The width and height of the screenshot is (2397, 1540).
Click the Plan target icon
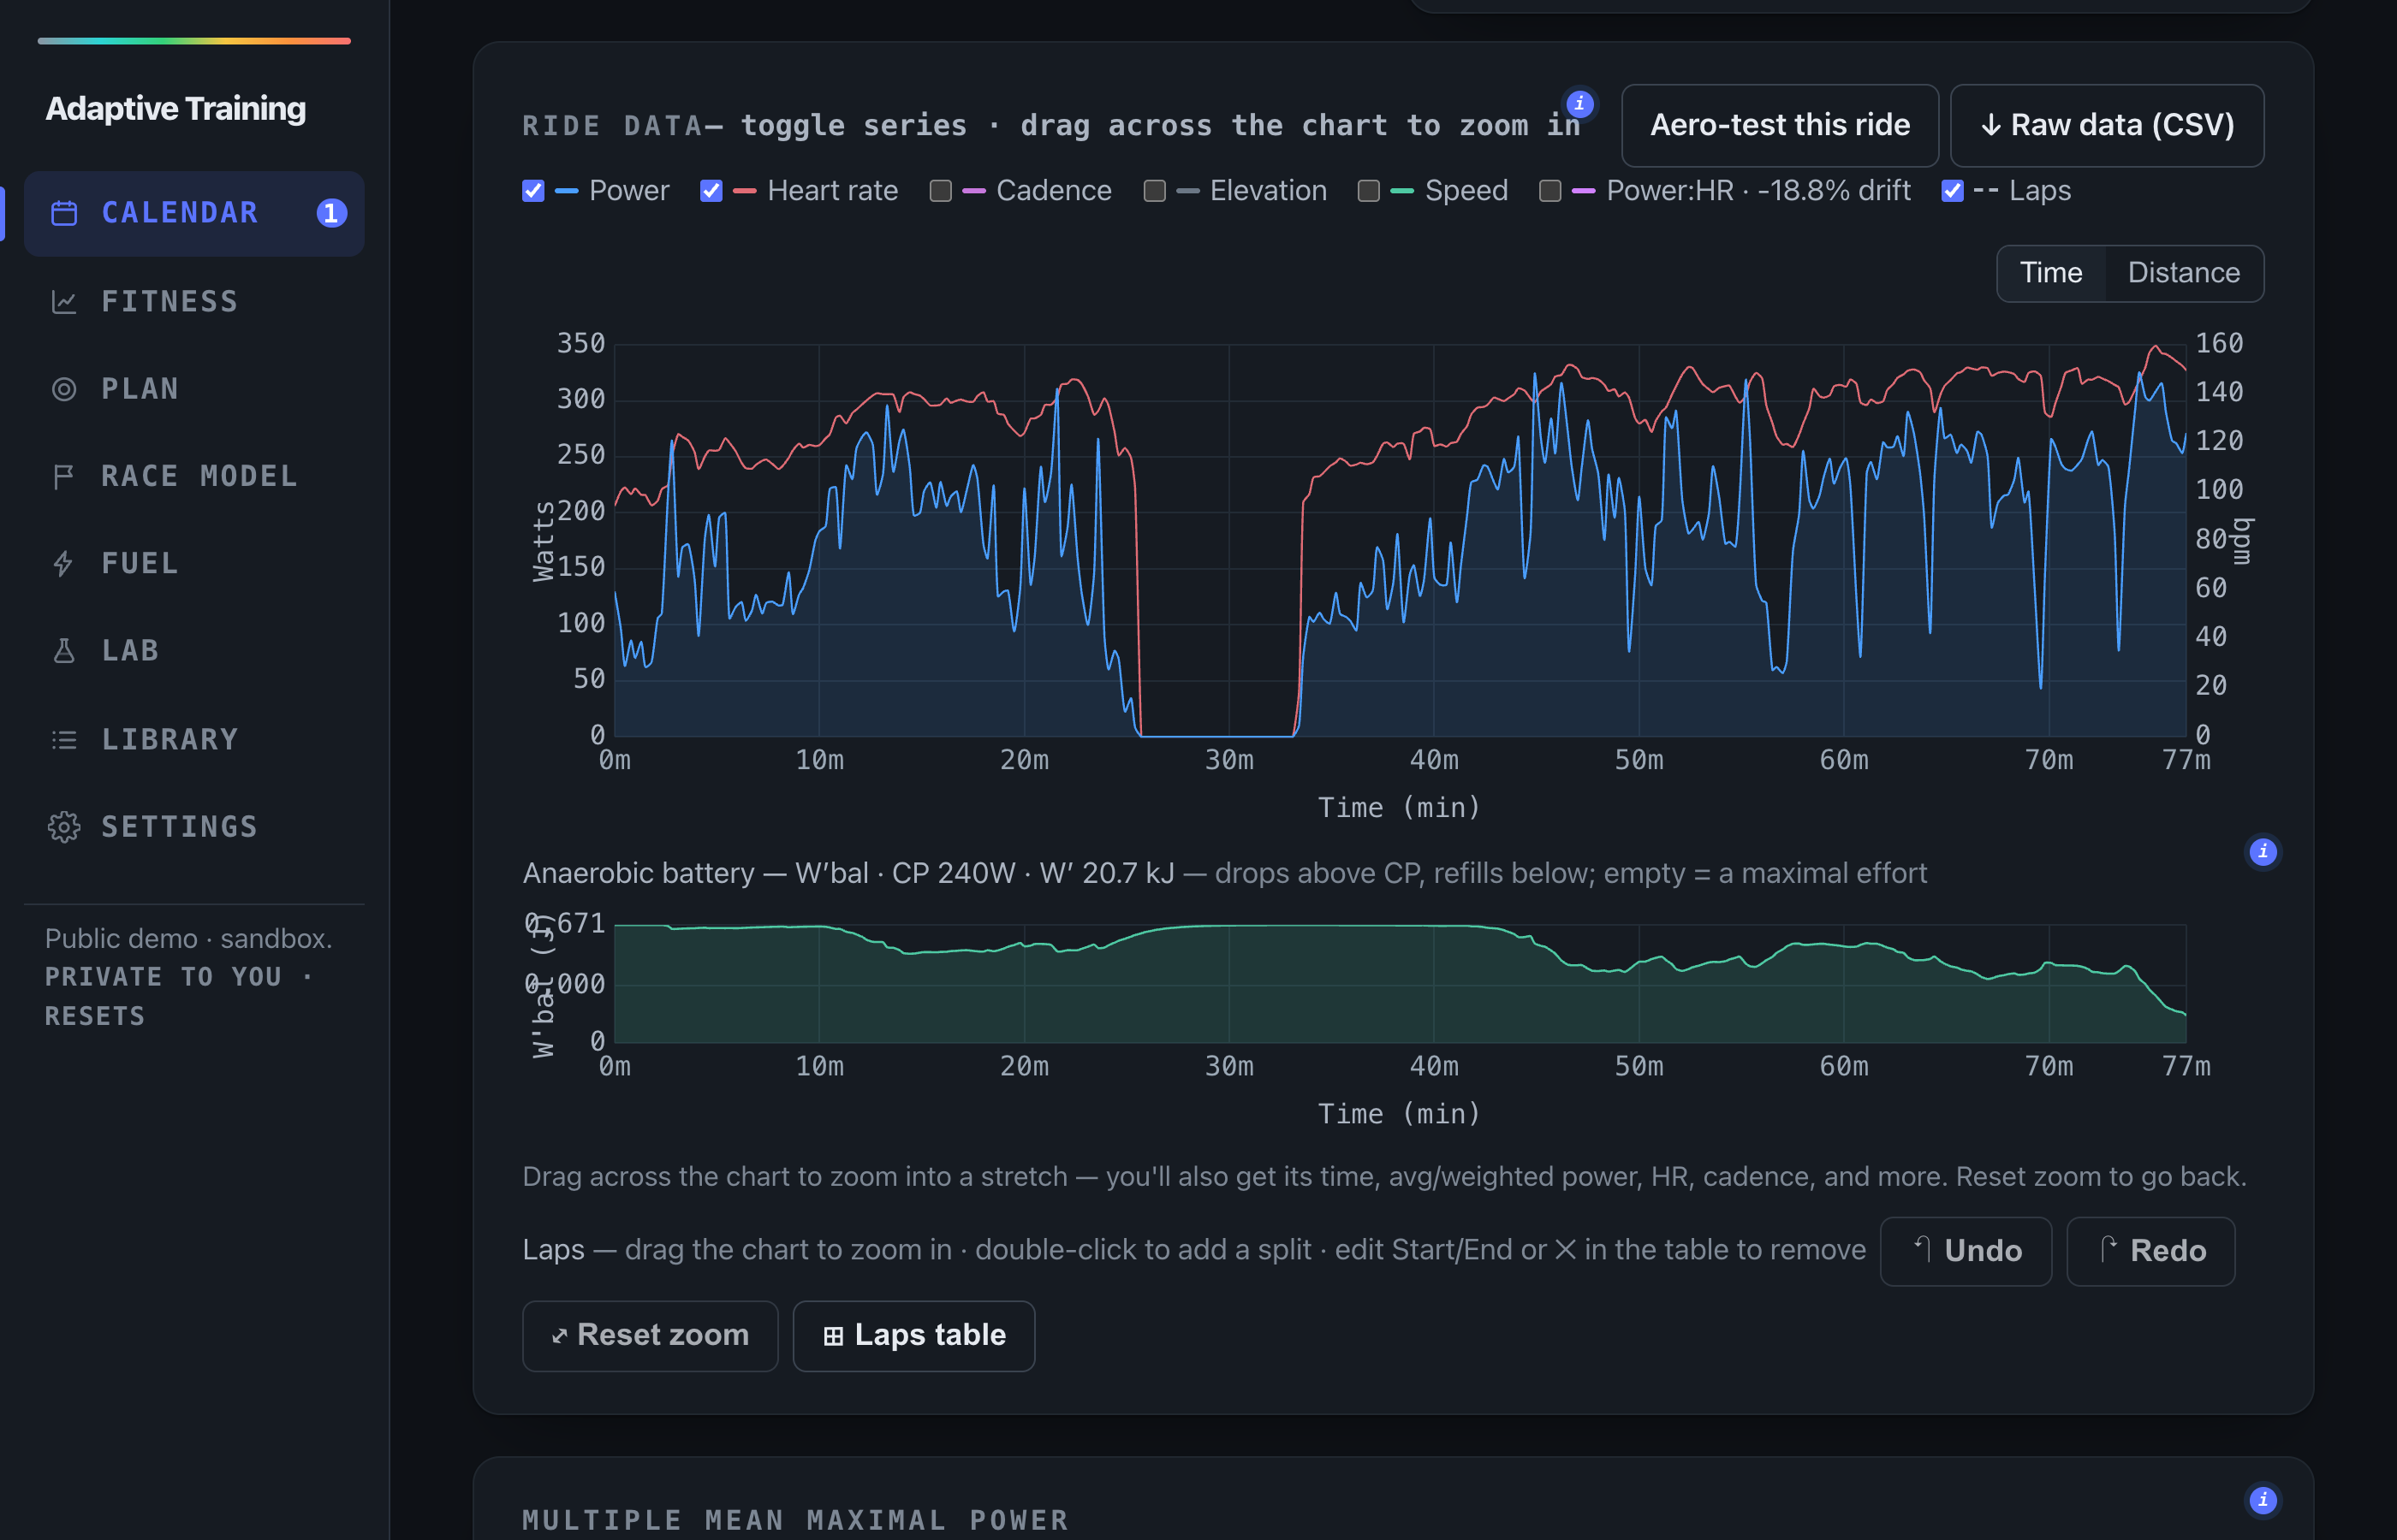click(x=64, y=389)
